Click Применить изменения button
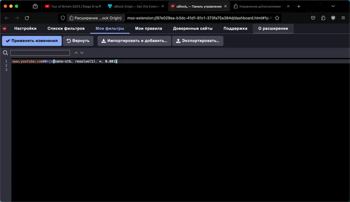This screenshot has height=202, width=350. click(32, 41)
